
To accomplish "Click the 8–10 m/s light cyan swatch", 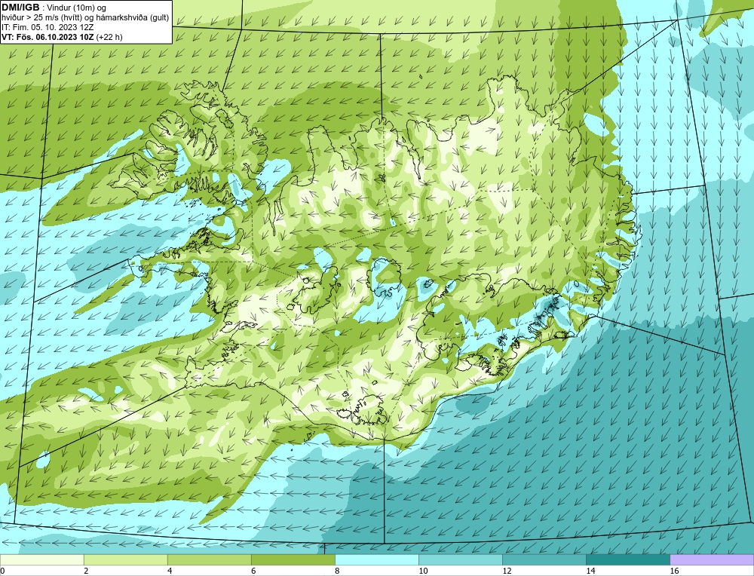I will click(376, 559).
